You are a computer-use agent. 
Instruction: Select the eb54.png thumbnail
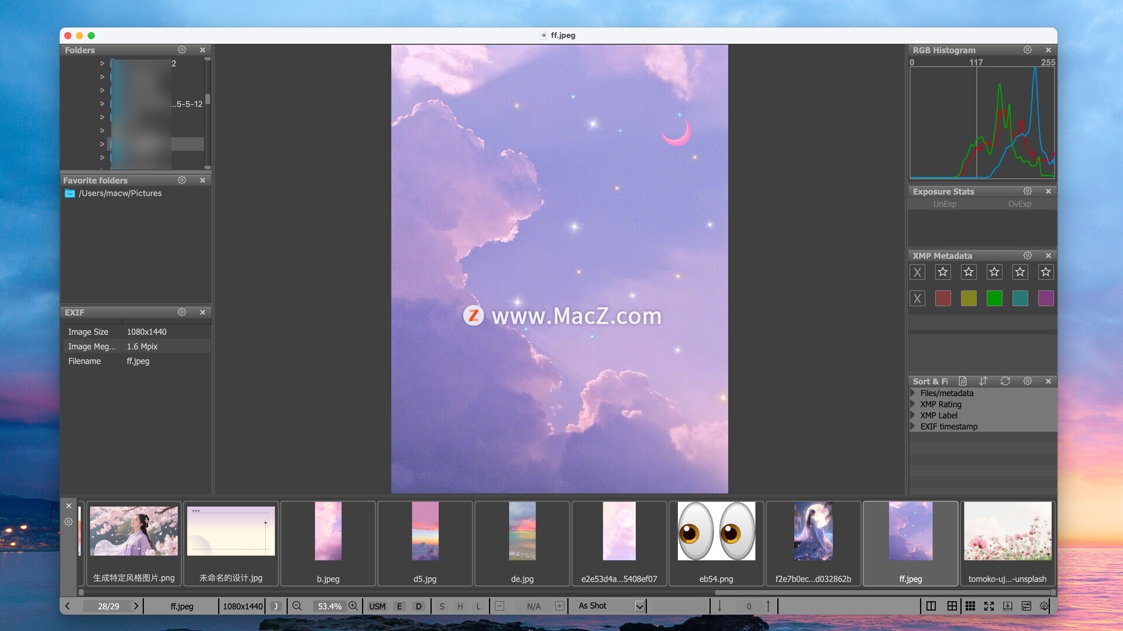pyautogui.click(x=716, y=543)
